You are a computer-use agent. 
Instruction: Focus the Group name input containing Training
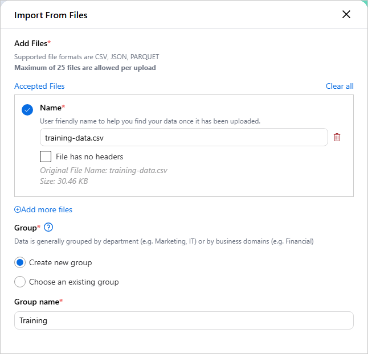[184, 320]
